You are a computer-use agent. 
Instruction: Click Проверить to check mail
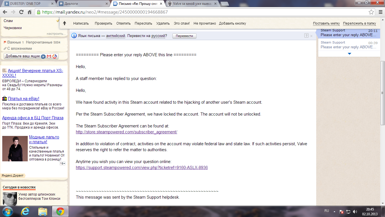pos(104,23)
